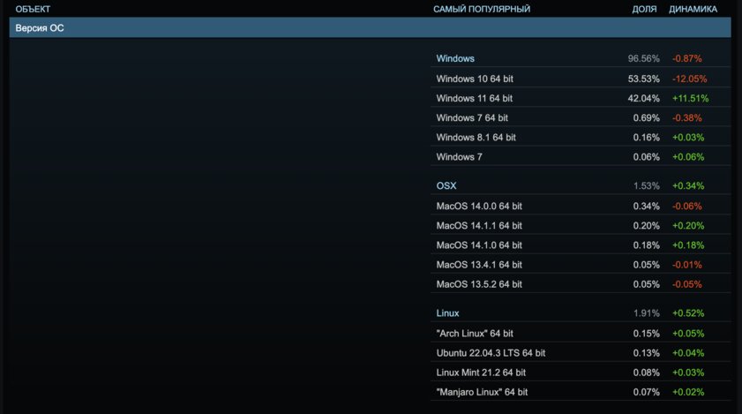Image resolution: width=742 pixels, height=414 pixels.
Task: Click the ДИНАМИКА column header
Action: point(693,9)
